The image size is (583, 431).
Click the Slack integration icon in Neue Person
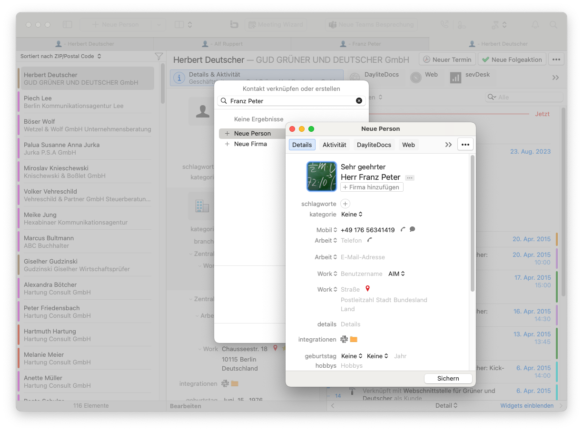pos(344,339)
